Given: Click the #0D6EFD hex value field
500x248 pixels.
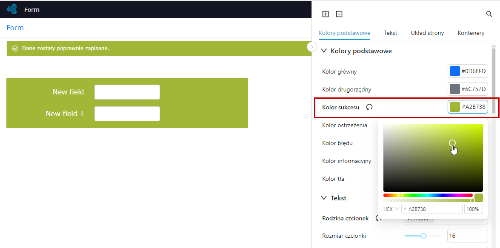Looking at the screenshot, I should tap(474, 71).
